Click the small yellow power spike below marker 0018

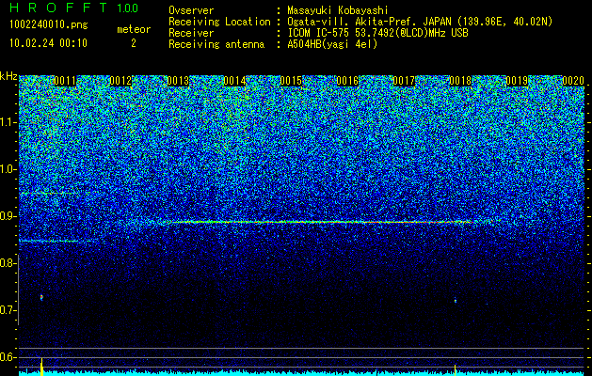[x=456, y=369]
